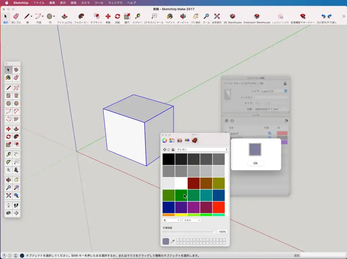This screenshot has width=347, height=259.
Task: Delete a layer with the minus button
Action: tap(232, 121)
